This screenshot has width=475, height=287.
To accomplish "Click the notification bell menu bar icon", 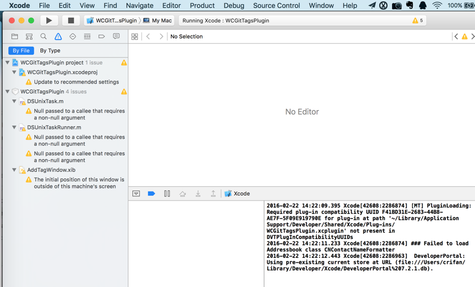I will (x=423, y=5).
